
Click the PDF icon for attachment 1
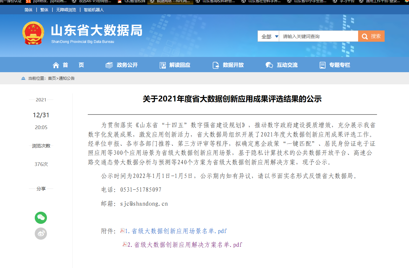pyautogui.click(x=123, y=231)
